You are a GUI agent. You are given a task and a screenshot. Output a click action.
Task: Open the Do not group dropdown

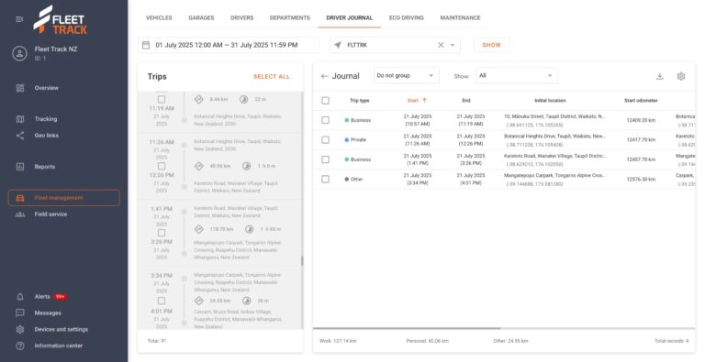[406, 75]
